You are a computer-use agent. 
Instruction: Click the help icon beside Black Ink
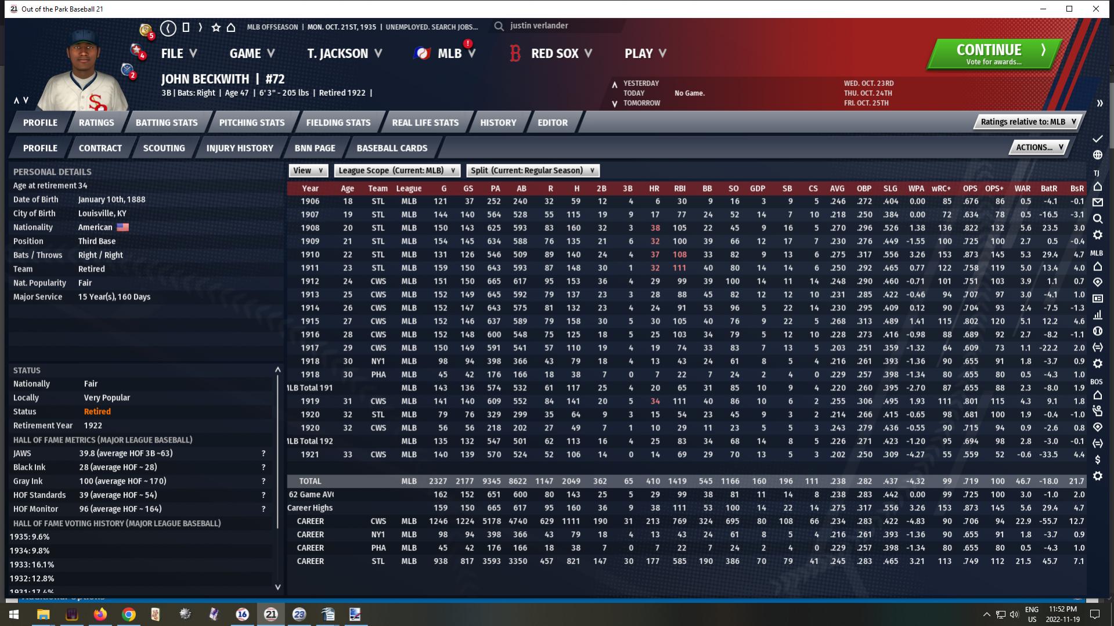(264, 468)
